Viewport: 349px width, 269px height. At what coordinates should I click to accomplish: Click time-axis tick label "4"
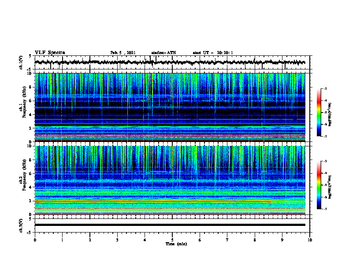pos(145,240)
